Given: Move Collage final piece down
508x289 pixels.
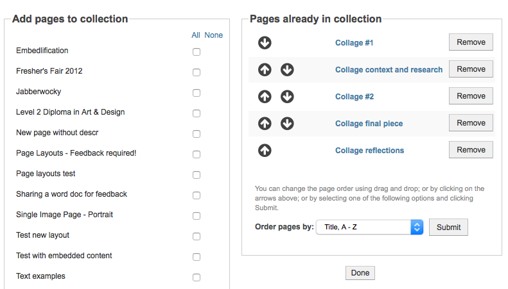Looking at the screenshot, I should click(287, 124).
